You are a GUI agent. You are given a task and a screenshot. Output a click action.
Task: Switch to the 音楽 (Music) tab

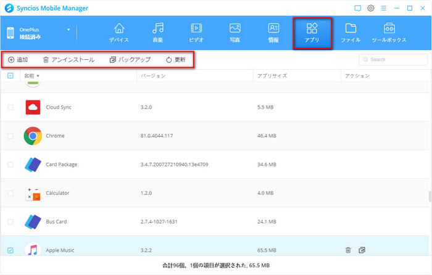click(157, 33)
